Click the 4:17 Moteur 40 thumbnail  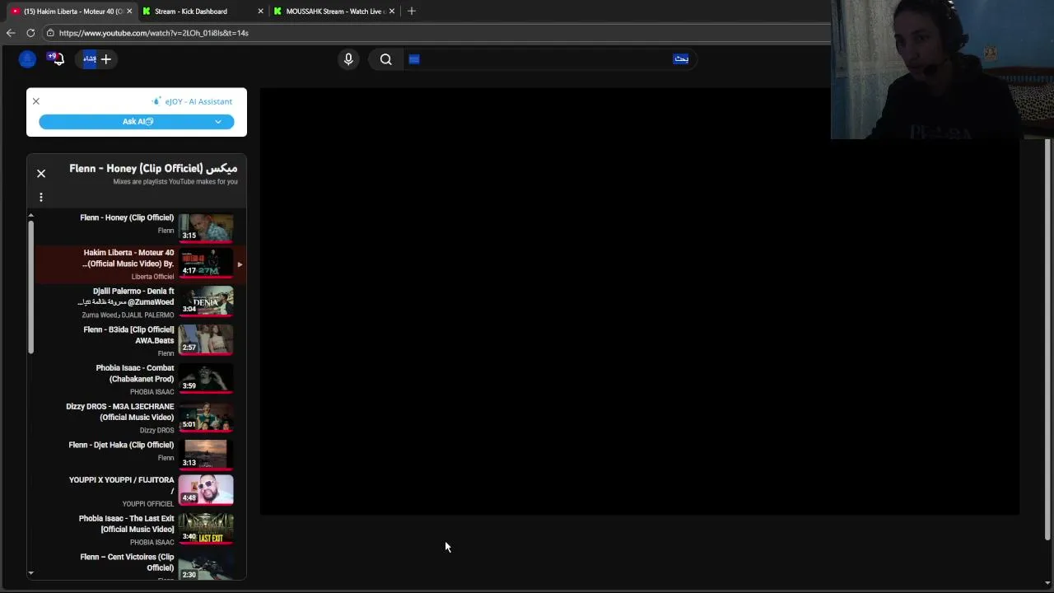tap(206, 263)
